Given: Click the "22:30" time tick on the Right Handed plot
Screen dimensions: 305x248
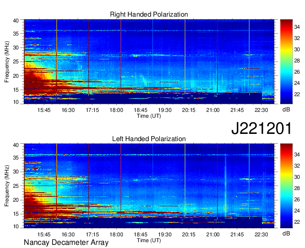Looking at the screenshot, I should click(x=261, y=110).
